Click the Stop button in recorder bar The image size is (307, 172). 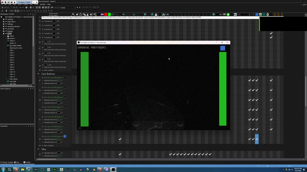click(5, 2)
